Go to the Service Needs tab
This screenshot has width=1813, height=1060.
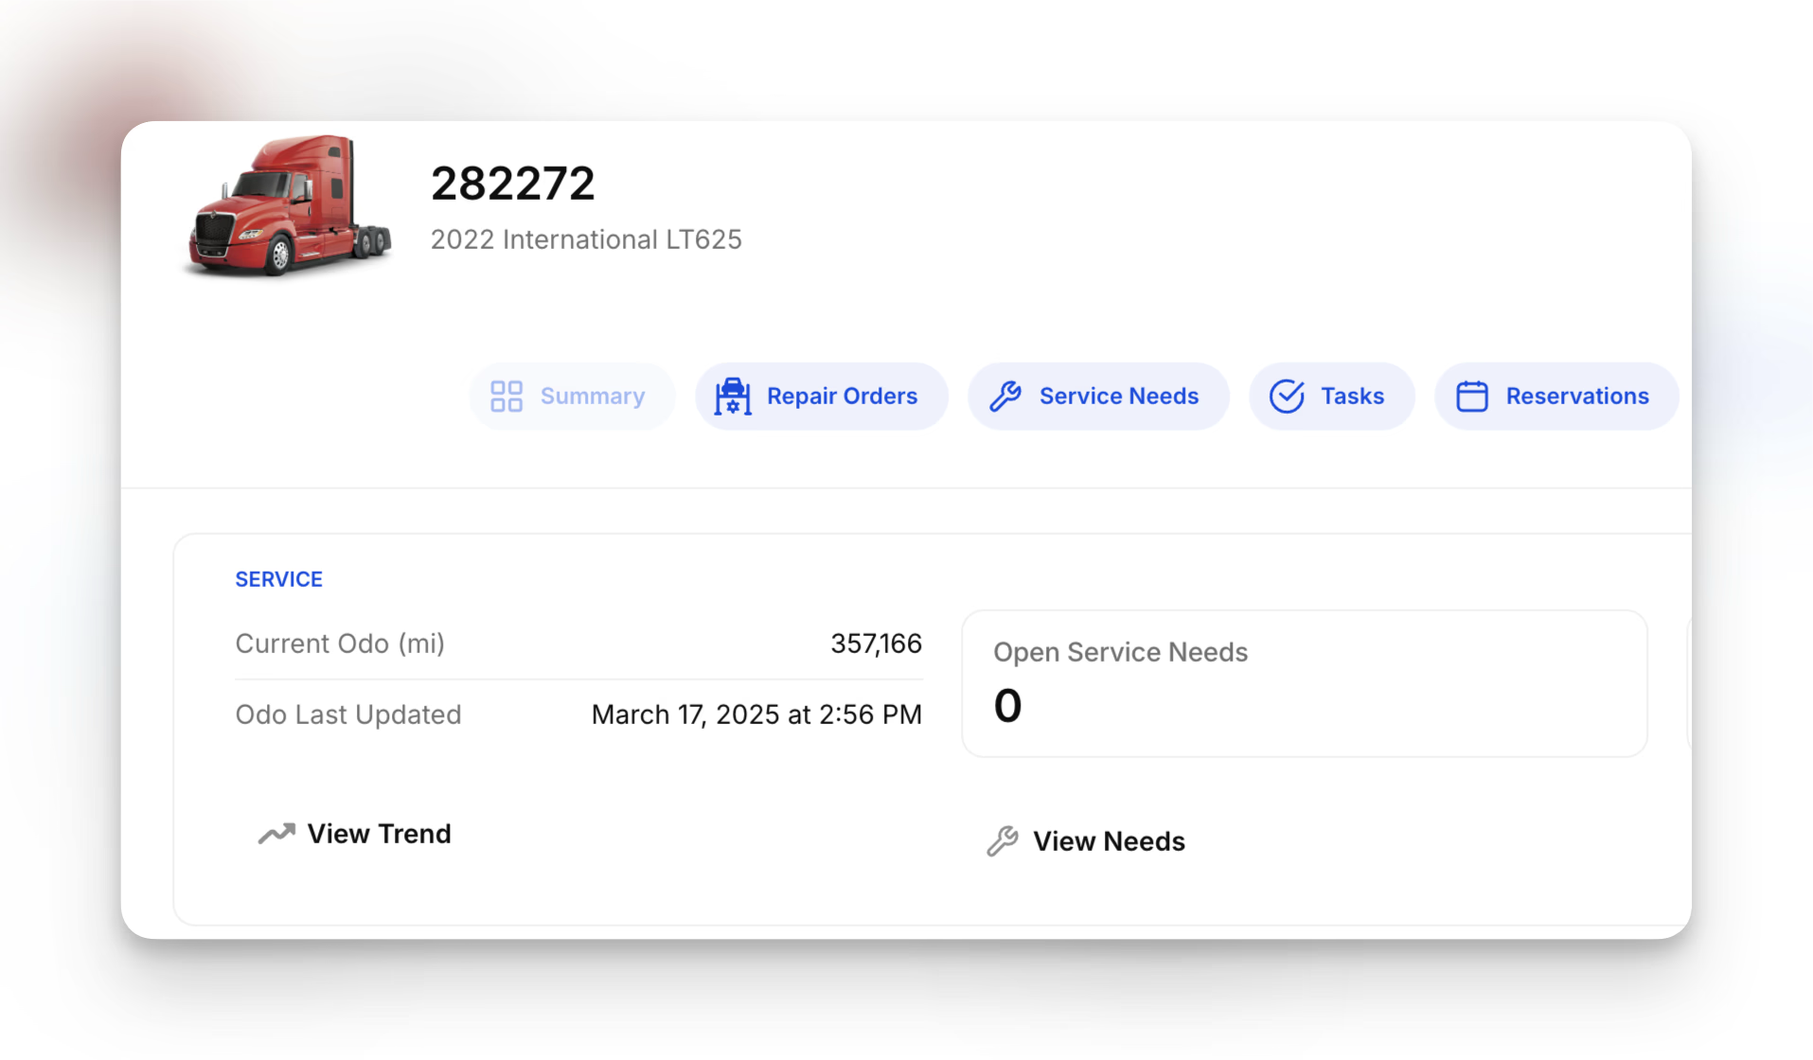click(x=1118, y=397)
